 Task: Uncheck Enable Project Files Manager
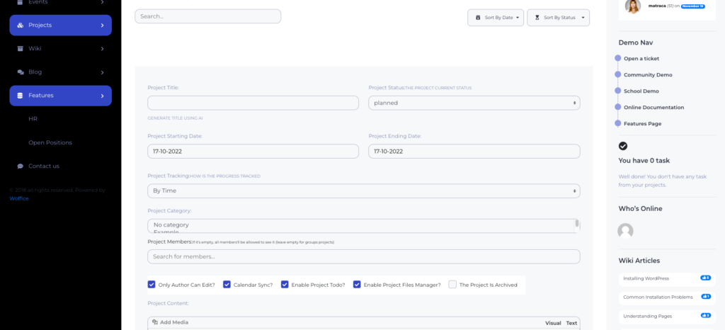tap(357, 284)
